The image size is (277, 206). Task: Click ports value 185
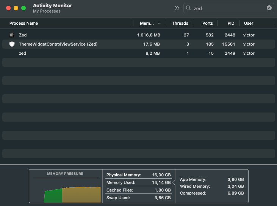point(210,44)
